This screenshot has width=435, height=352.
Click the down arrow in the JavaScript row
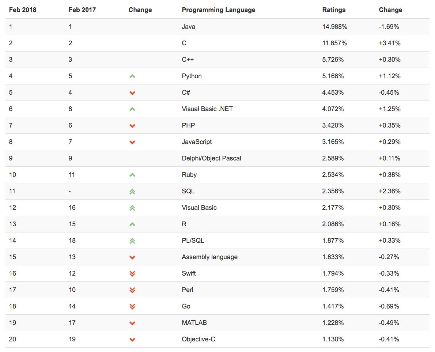coord(132,142)
